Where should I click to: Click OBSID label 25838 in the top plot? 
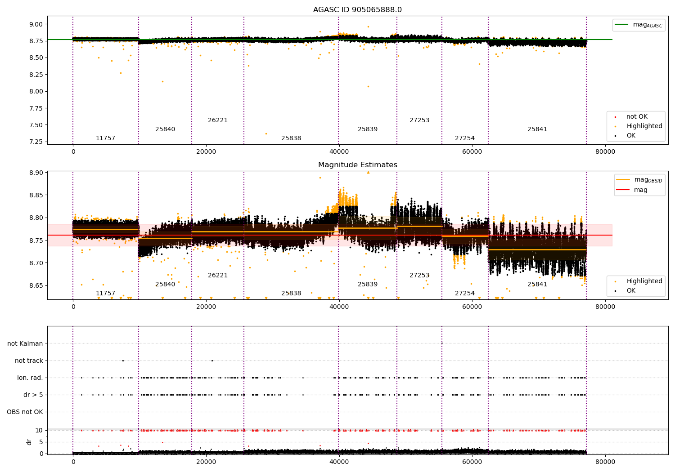point(291,138)
